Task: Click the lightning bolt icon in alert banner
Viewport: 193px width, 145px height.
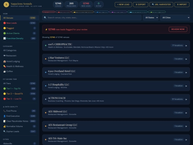Action: click(46, 29)
